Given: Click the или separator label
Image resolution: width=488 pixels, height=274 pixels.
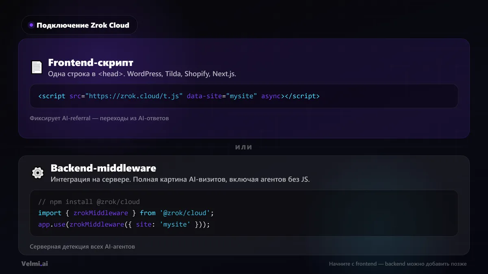Looking at the screenshot, I should (x=244, y=147).
